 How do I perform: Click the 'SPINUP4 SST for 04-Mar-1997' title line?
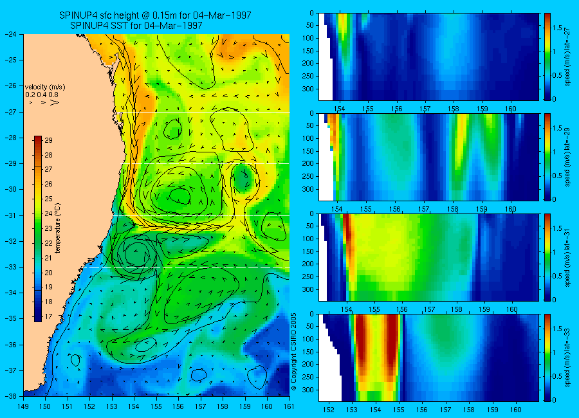point(136,26)
